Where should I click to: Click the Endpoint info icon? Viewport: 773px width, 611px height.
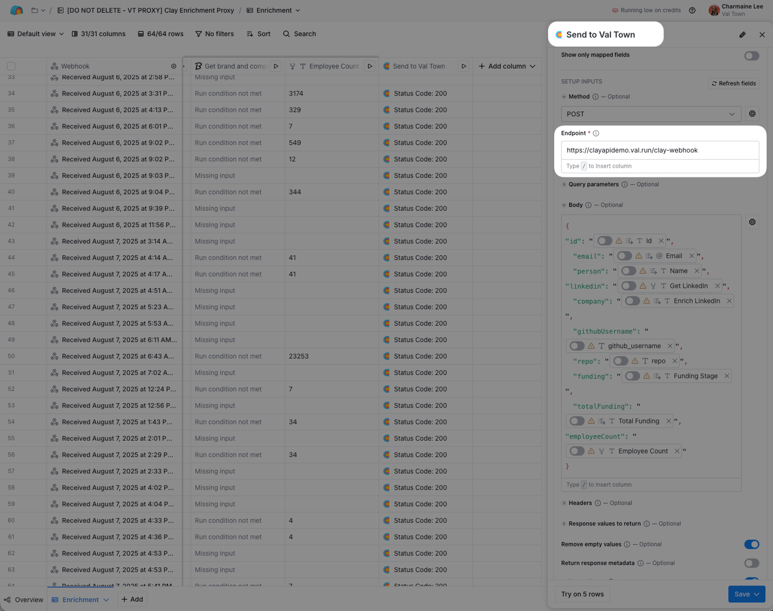pyautogui.click(x=596, y=133)
